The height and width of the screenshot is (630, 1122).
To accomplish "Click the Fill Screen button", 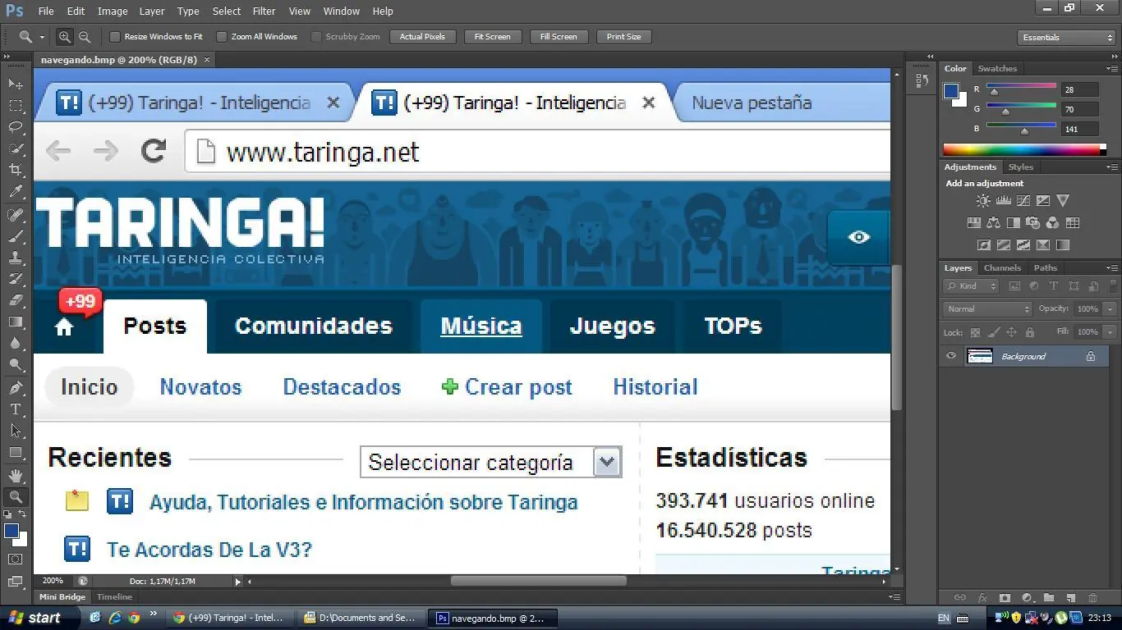I will point(559,37).
